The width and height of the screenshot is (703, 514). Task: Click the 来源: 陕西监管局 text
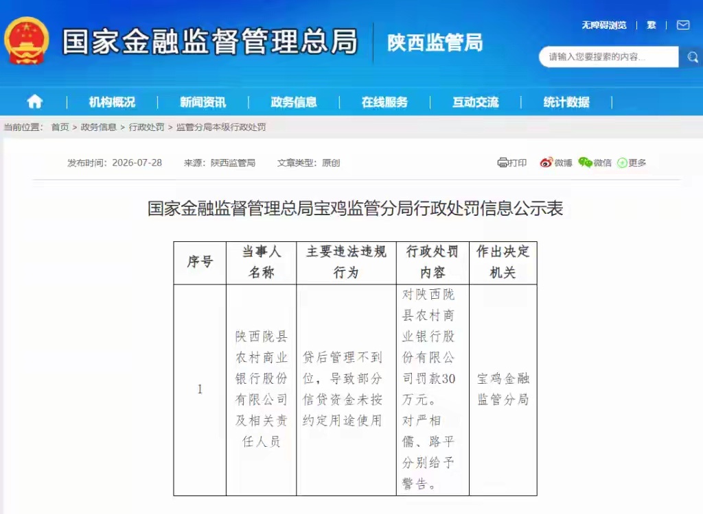tap(220, 162)
